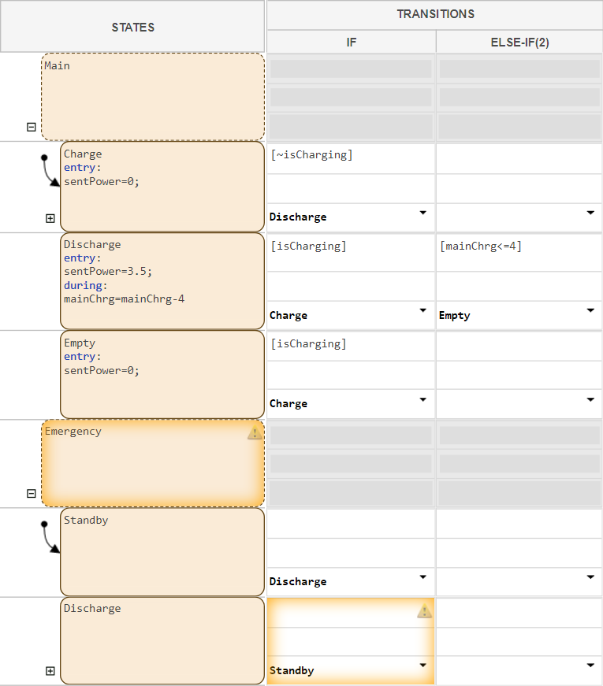Open the Empty destination dropdown arrow
The image size is (603, 686).
(591, 311)
